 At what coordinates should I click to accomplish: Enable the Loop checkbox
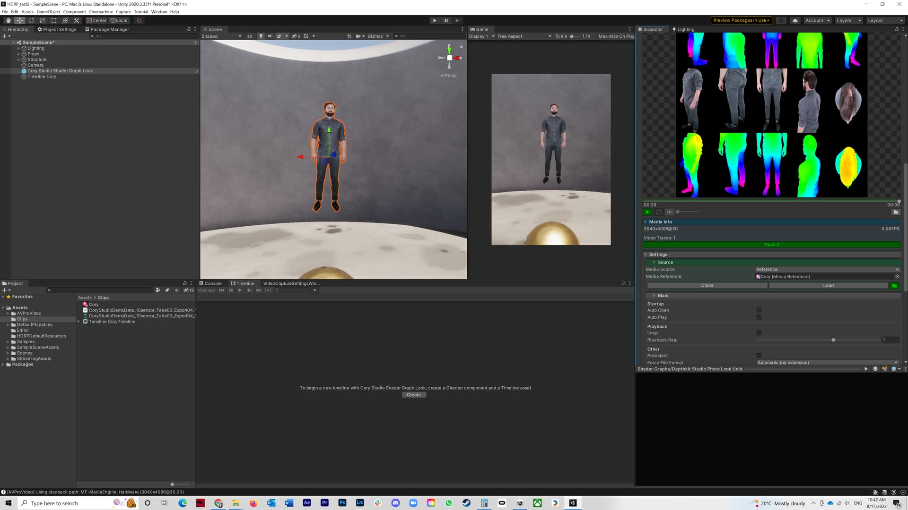tap(759, 333)
